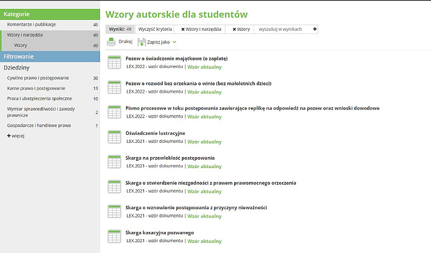The width and height of the screenshot is (431, 253).
Task: Click the document icon for Skarga na przewlekłość postępowania
Action: (114, 161)
